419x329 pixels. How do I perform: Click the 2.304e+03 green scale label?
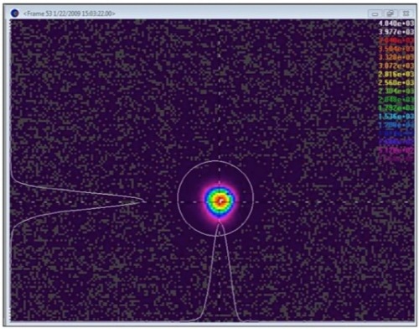click(396, 91)
